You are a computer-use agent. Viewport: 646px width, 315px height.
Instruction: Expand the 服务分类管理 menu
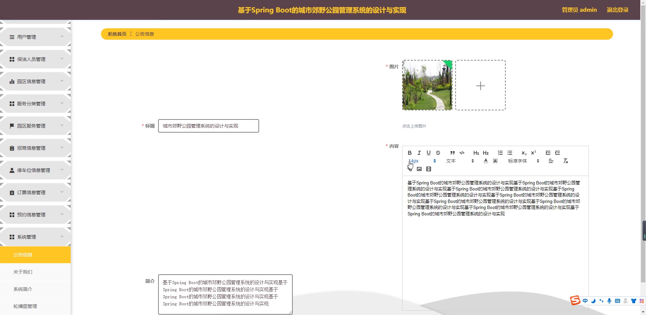pyautogui.click(x=35, y=104)
